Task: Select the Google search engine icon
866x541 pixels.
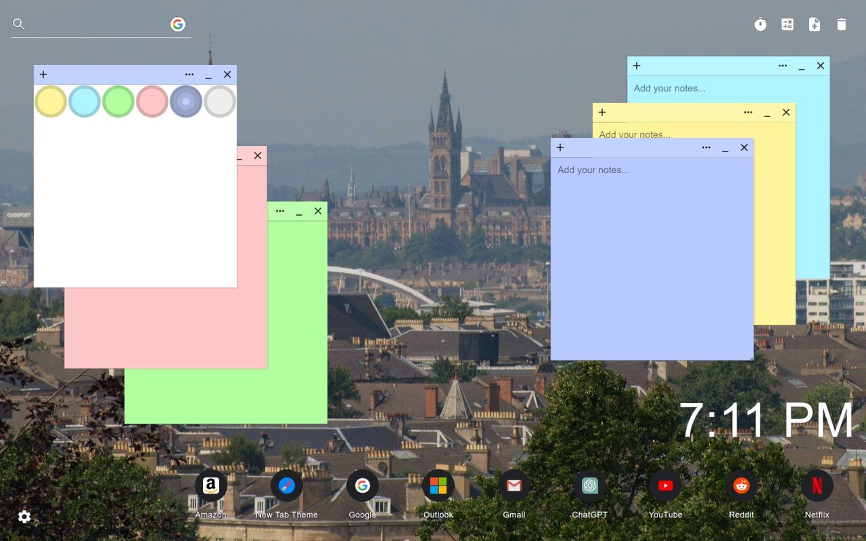Action: point(178,24)
